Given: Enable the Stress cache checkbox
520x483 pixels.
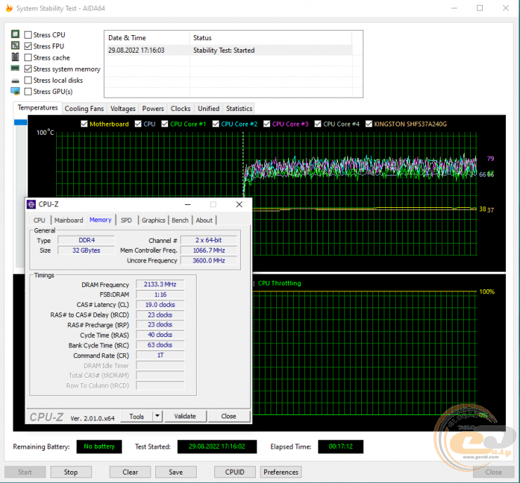Looking at the screenshot, I should pyautogui.click(x=28, y=58).
